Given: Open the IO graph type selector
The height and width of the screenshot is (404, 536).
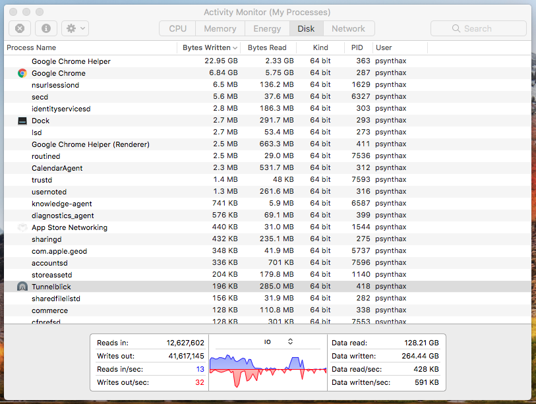Looking at the screenshot, I should 279,341.
